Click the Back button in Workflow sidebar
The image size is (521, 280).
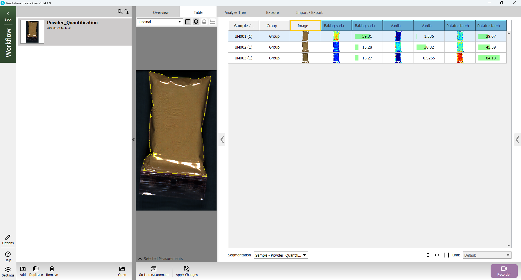pyautogui.click(x=8, y=16)
